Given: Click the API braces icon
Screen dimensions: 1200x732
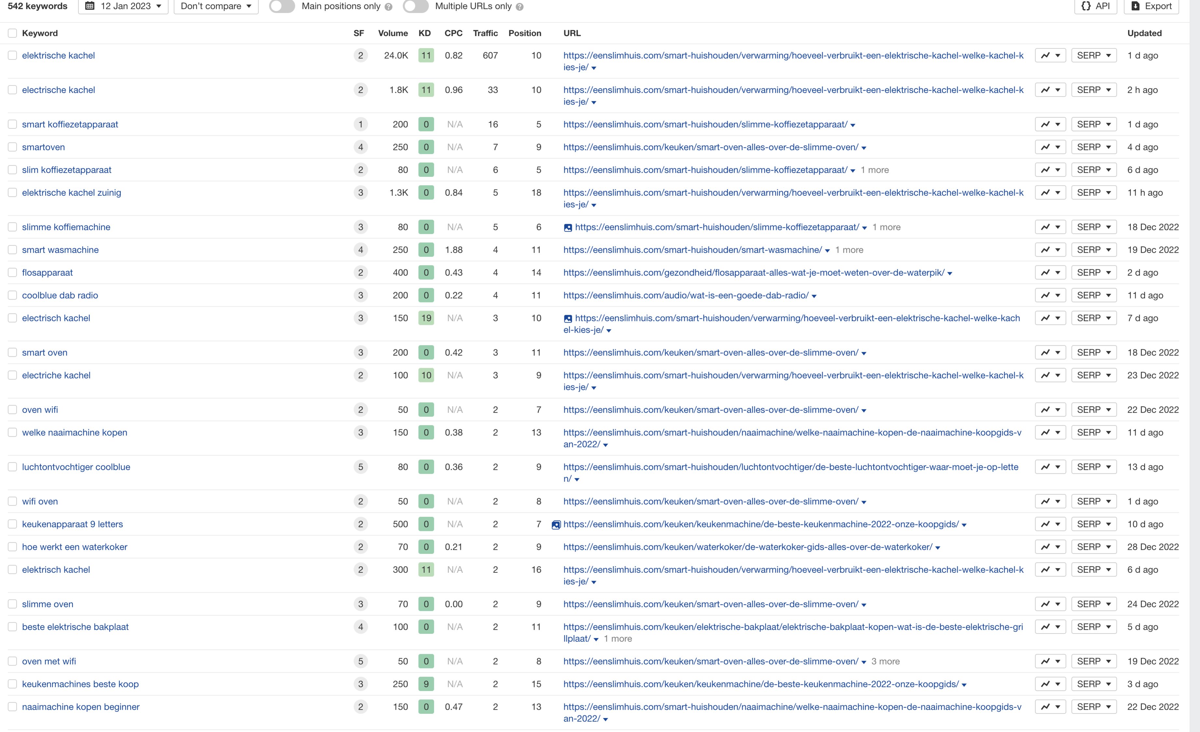Looking at the screenshot, I should (1085, 6).
